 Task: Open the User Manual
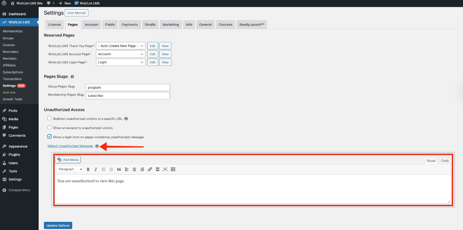click(x=76, y=13)
